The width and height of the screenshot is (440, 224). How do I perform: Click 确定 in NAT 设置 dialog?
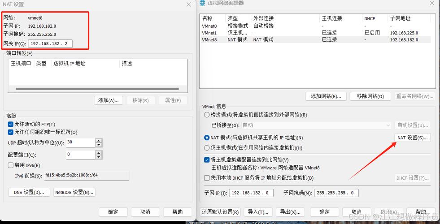113,211
